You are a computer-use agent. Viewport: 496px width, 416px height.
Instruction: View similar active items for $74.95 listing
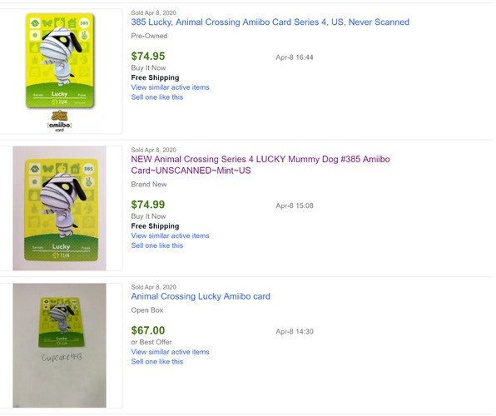coord(170,87)
